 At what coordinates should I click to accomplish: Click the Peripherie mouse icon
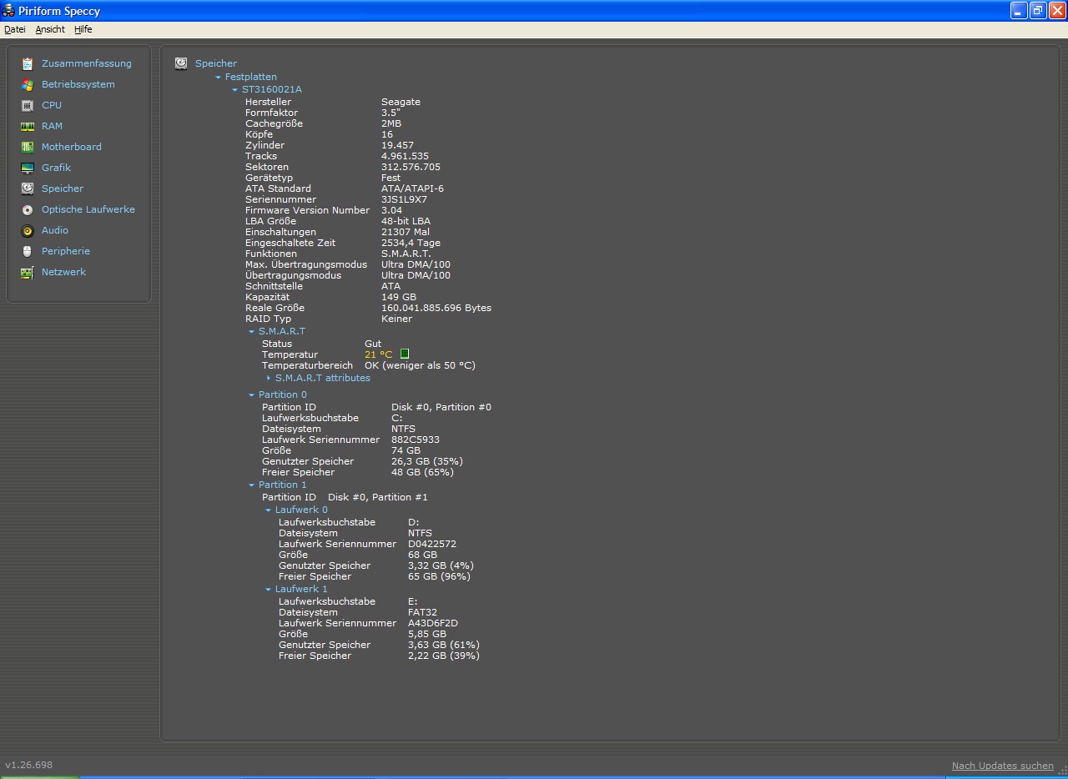tap(28, 251)
